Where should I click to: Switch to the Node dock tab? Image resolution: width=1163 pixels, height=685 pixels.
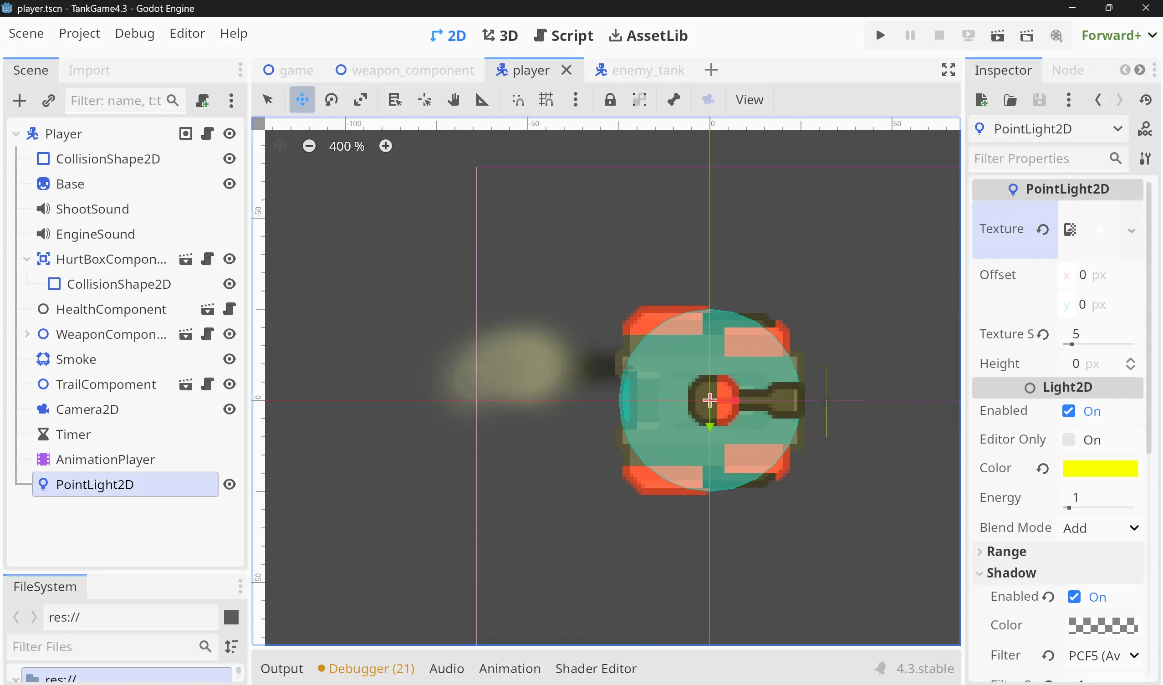[x=1067, y=70]
